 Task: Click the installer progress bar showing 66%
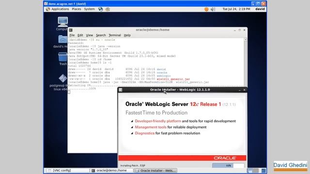point(228,165)
